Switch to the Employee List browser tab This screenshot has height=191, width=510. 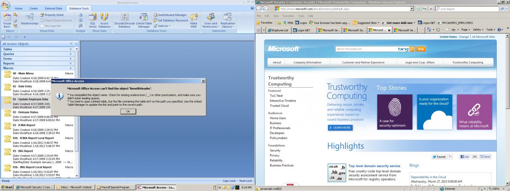pos(279,30)
